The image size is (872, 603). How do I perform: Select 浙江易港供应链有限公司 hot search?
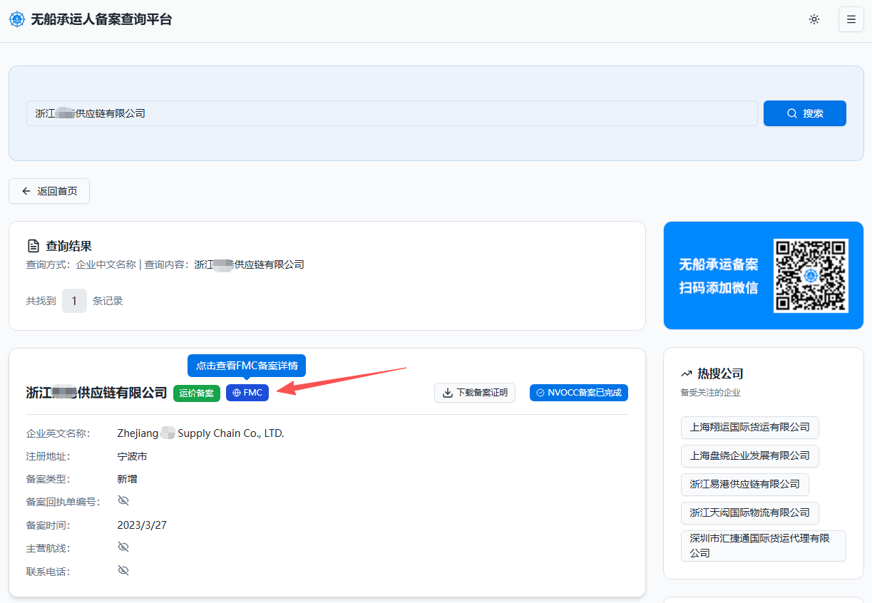tap(744, 485)
